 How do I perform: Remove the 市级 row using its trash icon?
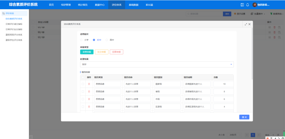click(89, 99)
